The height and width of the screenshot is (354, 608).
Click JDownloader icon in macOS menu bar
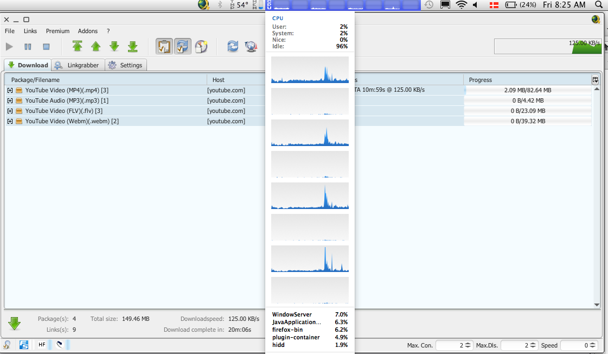[x=203, y=5]
